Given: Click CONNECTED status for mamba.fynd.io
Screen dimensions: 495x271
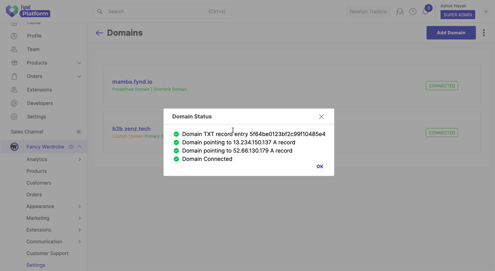Looking at the screenshot, I should pos(442,86).
